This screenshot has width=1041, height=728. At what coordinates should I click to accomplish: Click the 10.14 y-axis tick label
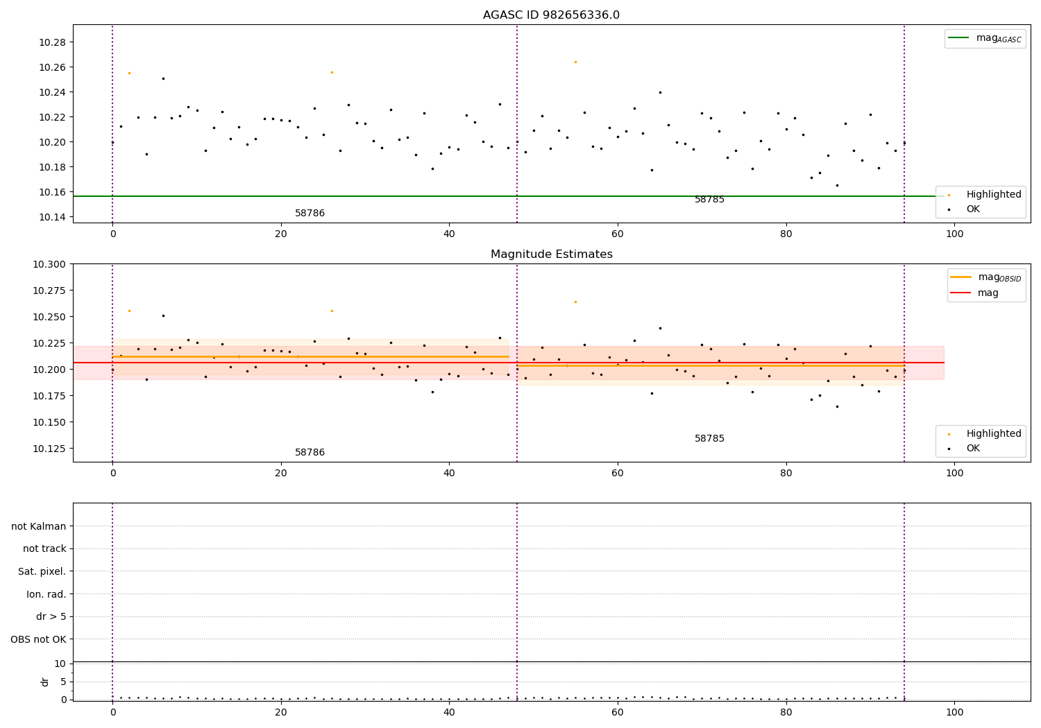coord(52,217)
